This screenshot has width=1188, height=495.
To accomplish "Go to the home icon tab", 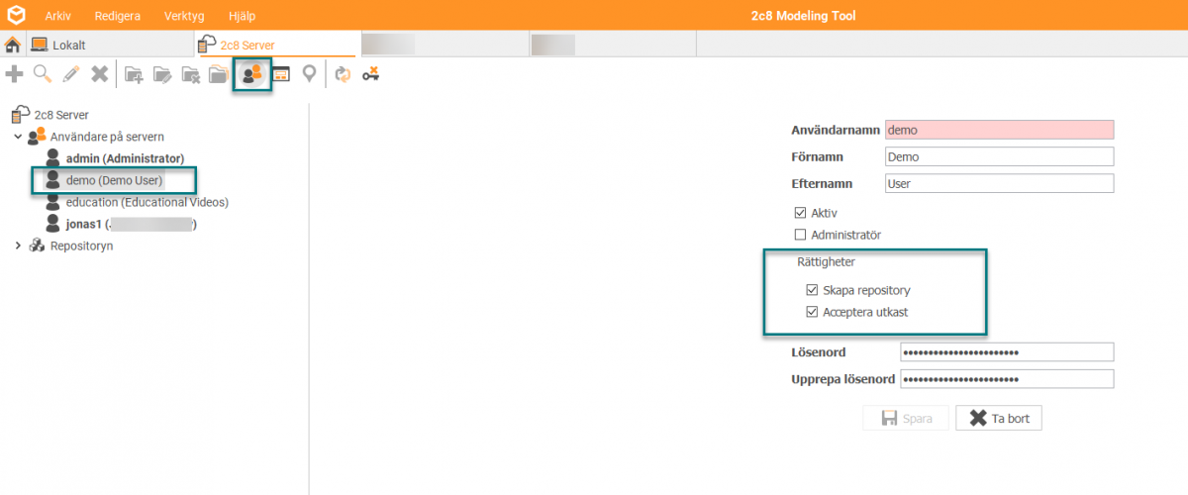I will (13, 45).
